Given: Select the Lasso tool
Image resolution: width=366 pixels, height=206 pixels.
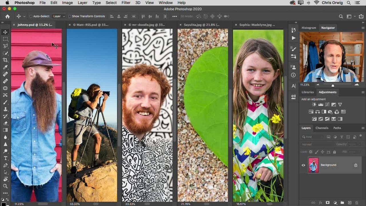Looking at the screenshot, I should click(5, 46).
